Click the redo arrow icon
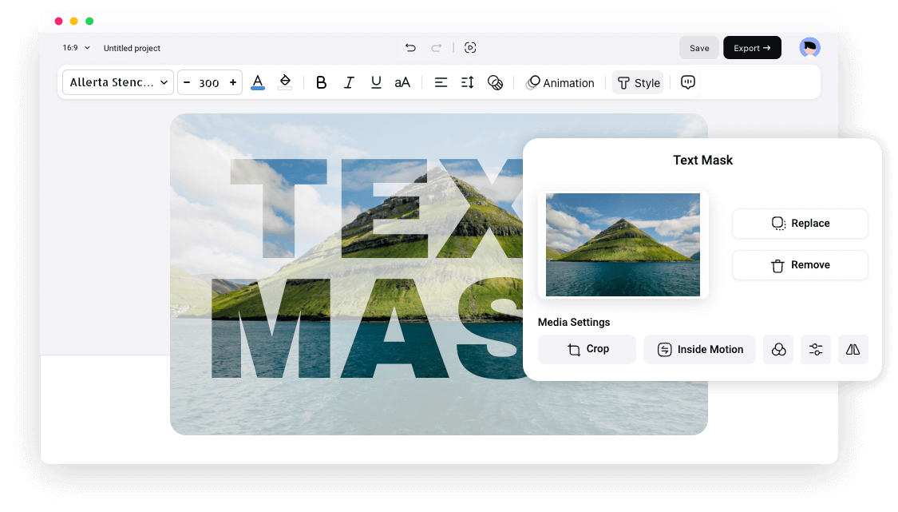This screenshot has width=898, height=512. point(437,48)
